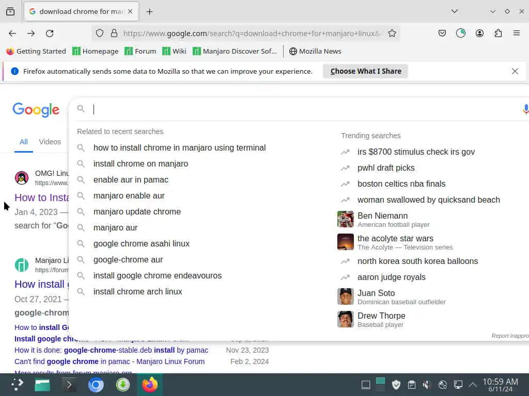Open Firefox View tab overview icon
The image size is (529, 396).
tap(10, 11)
